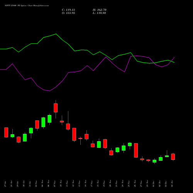This screenshot has height=193, width=193.
Task: Select the red candlestick above the 27 Oct label
Action: (6, 132)
